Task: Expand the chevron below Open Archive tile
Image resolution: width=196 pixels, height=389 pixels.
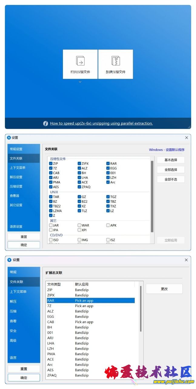Action: pos(80,82)
